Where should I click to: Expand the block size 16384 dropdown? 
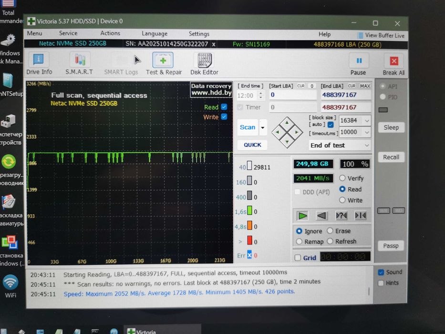tap(366, 121)
